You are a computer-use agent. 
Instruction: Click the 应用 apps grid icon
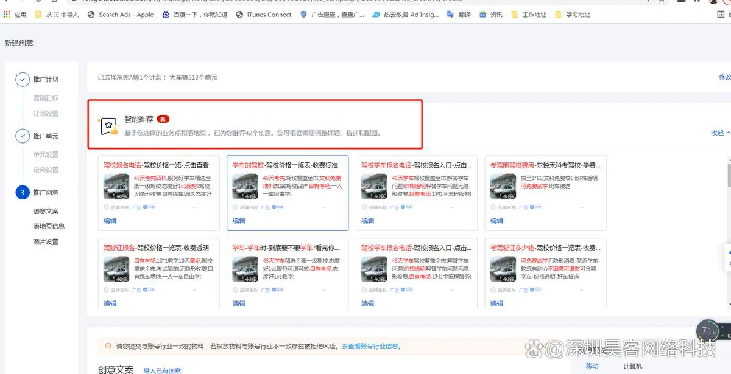(x=7, y=15)
